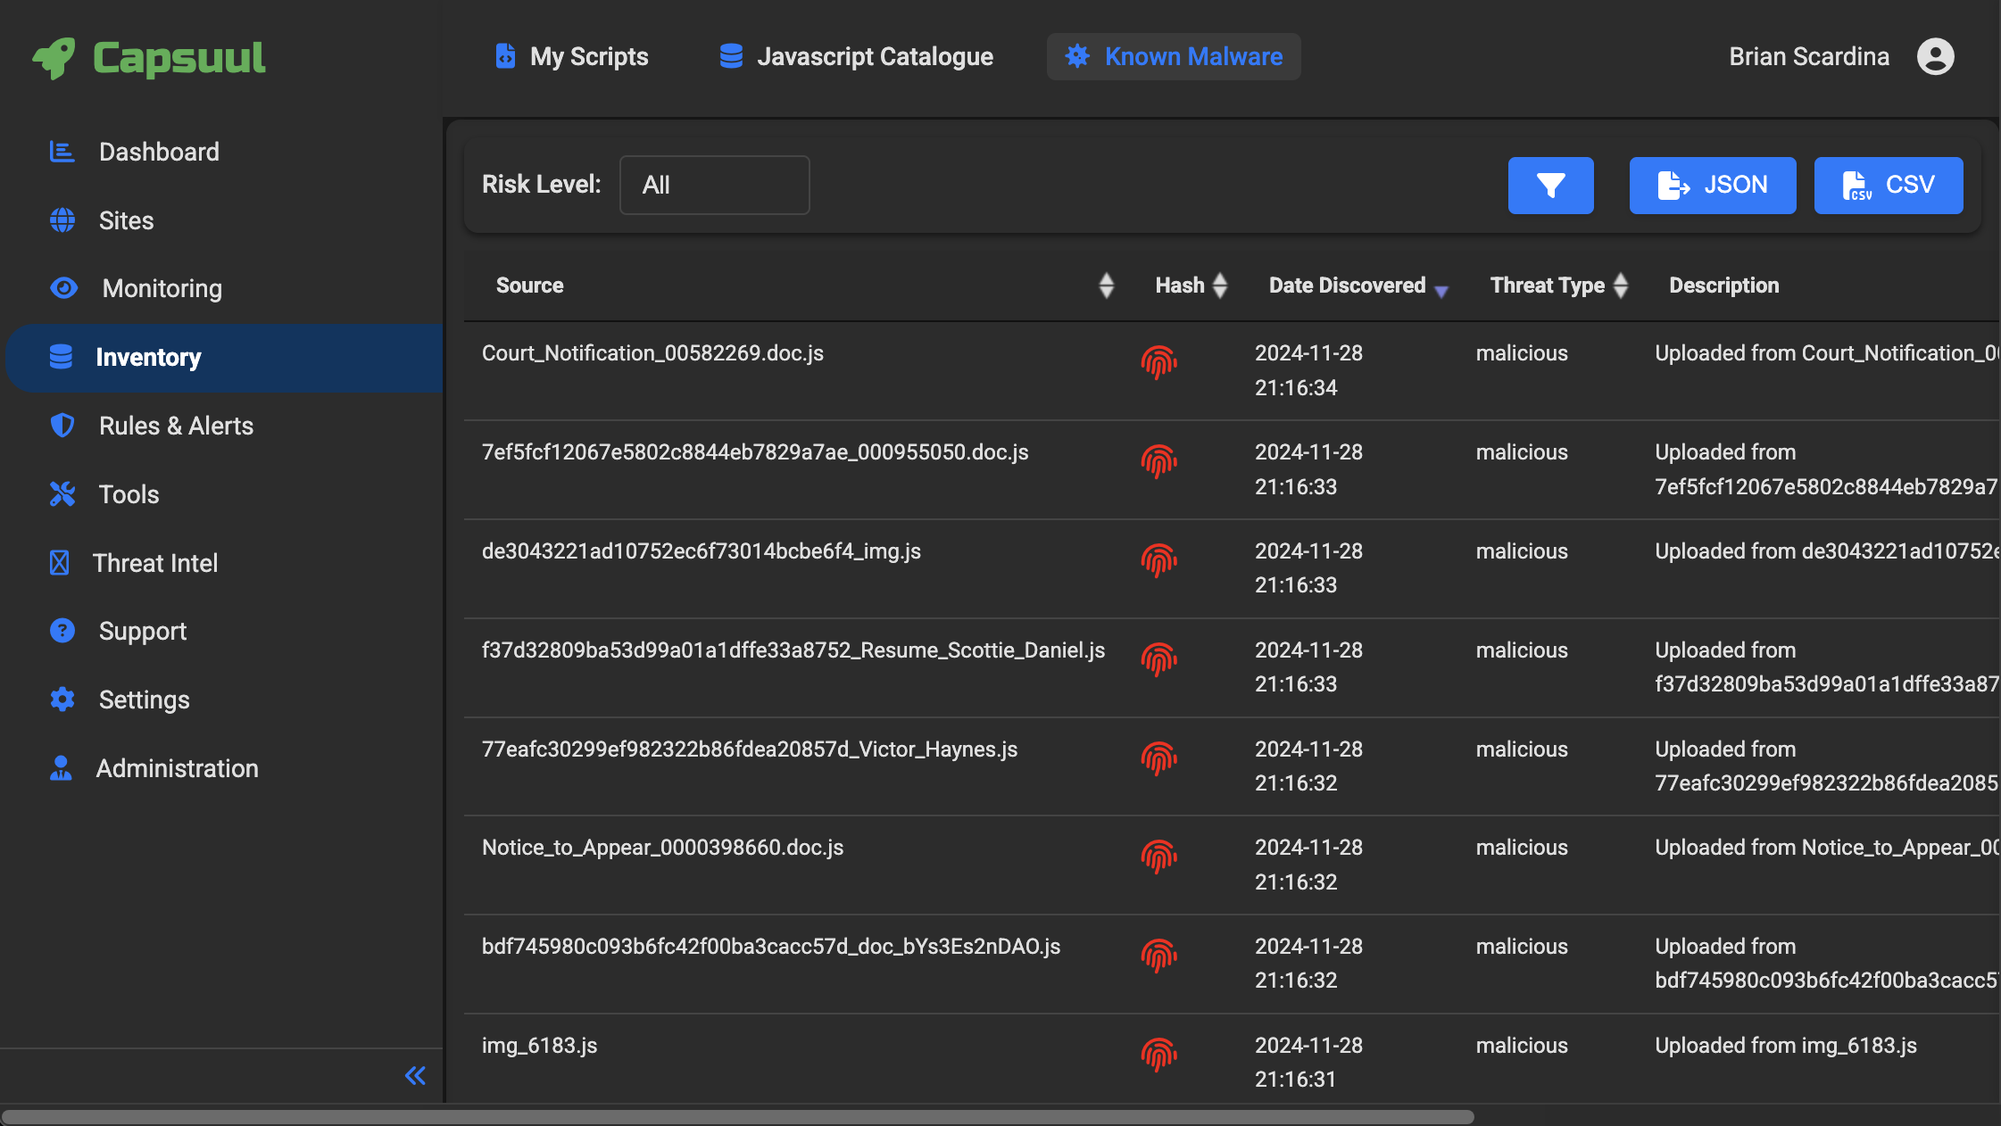2001x1126 pixels.
Task: Click the fingerprint hash icon for Court_Notification_00582269.doc.js
Action: pos(1159,363)
